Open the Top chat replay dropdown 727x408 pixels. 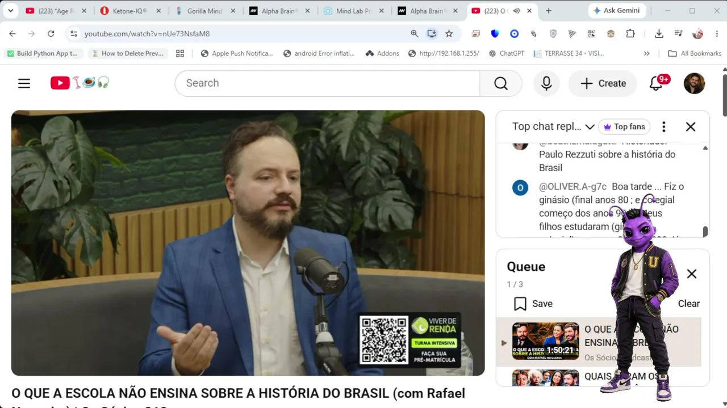(553, 127)
